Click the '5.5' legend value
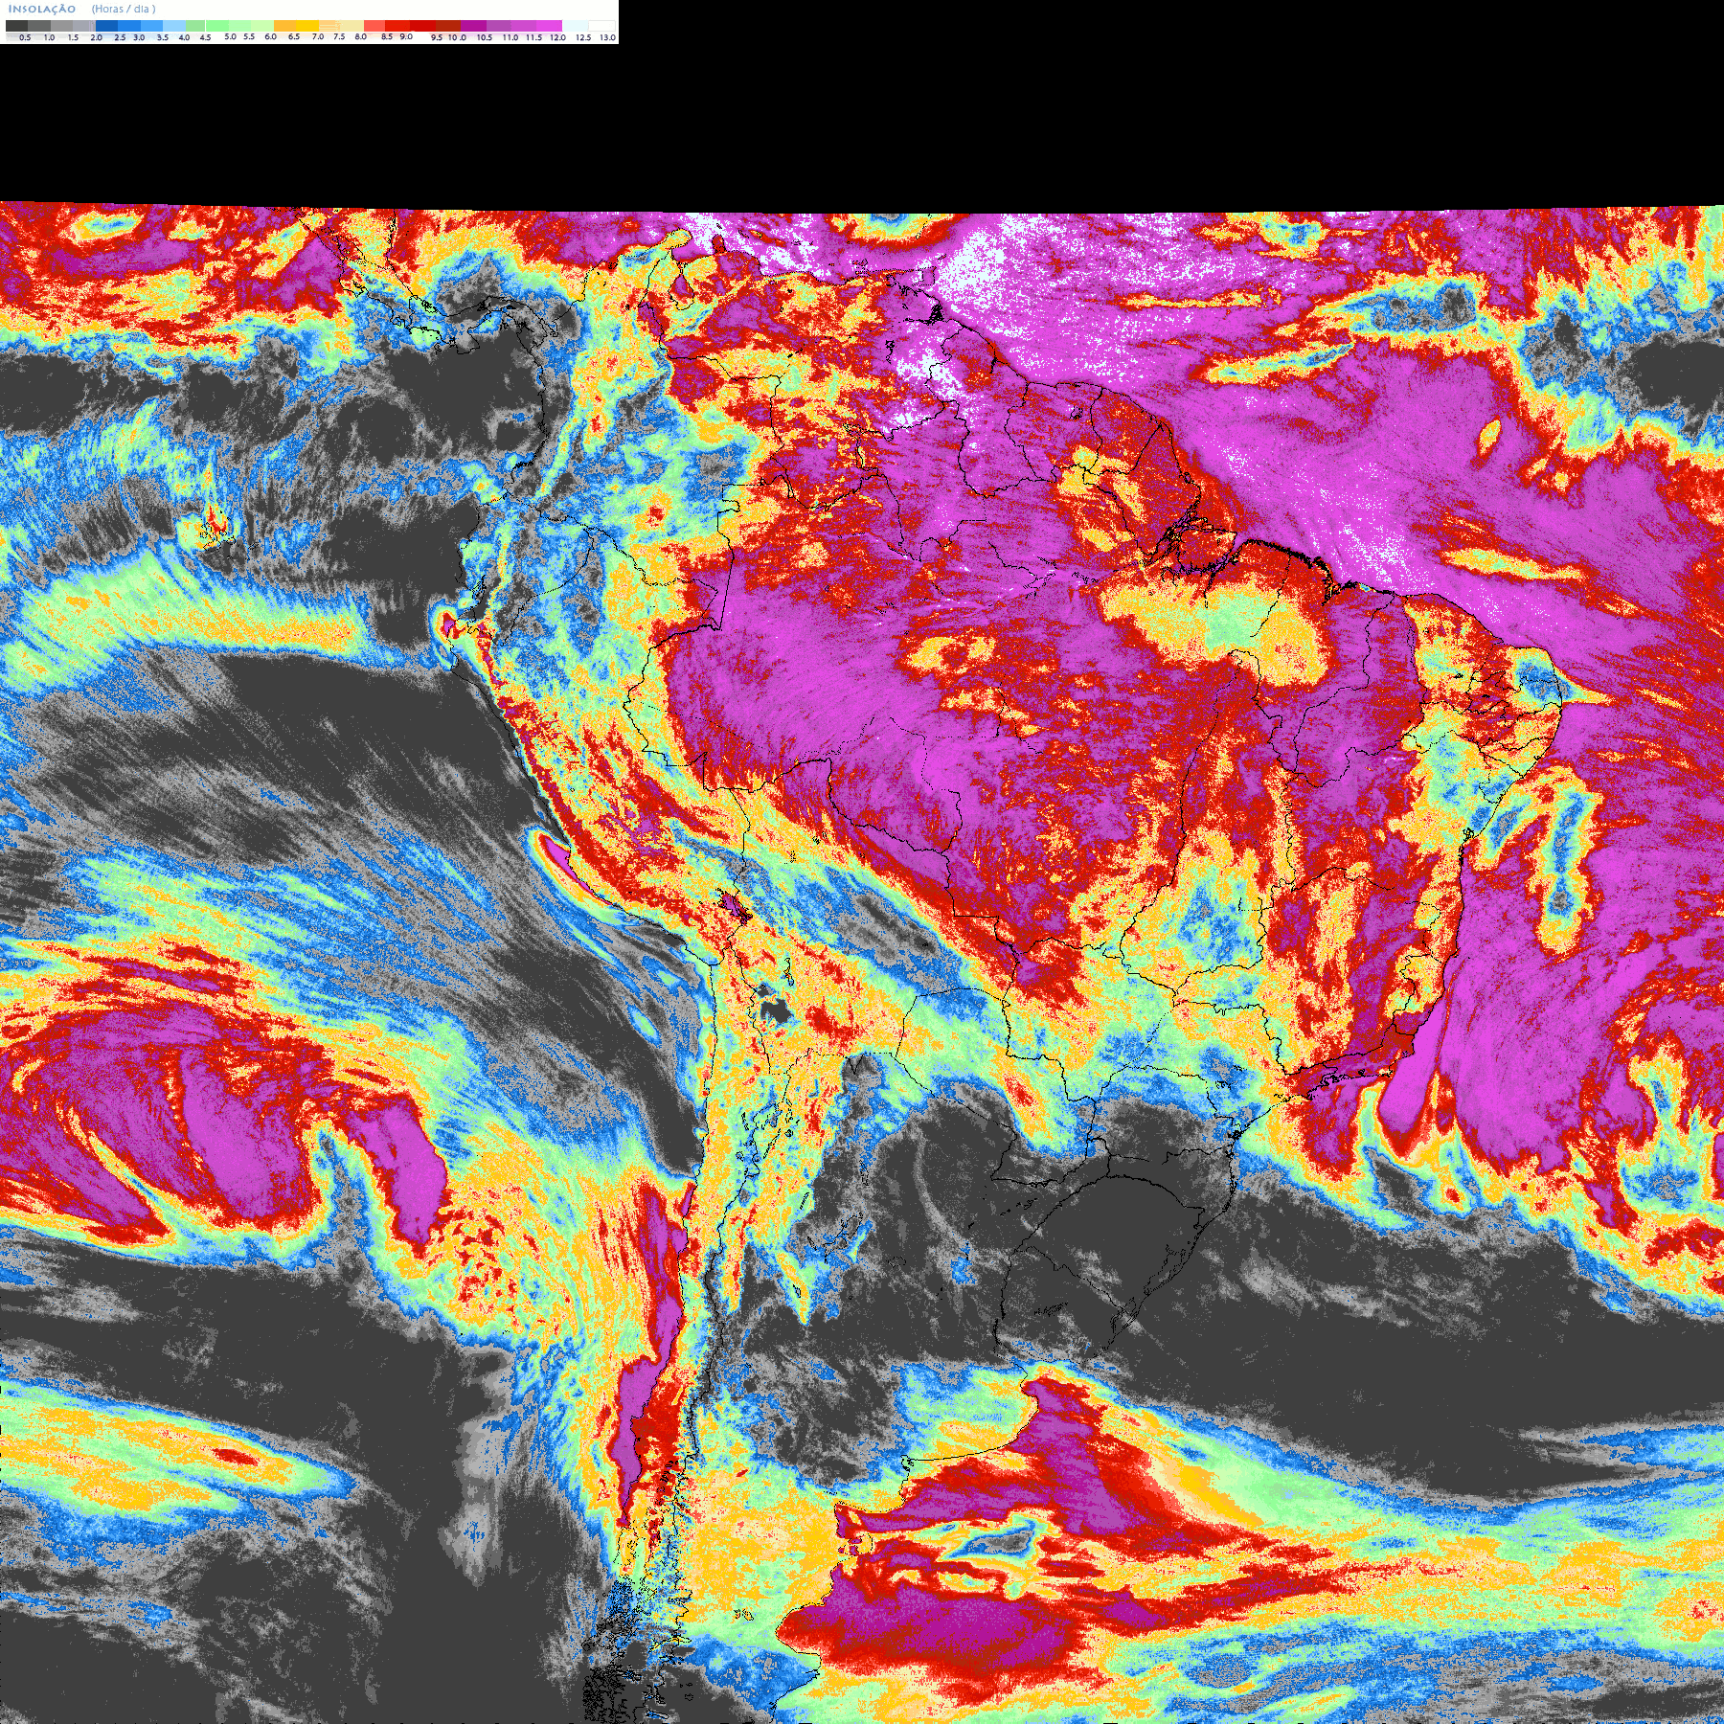The image size is (1724, 1724). tap(249, 36)
